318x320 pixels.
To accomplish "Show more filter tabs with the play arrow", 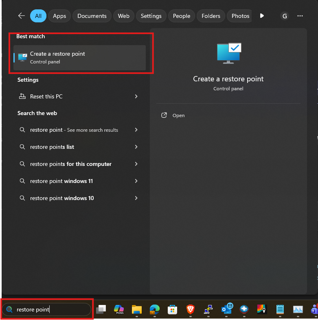I will [262, 16].
